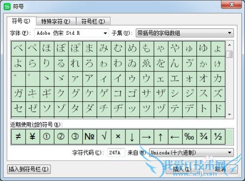Click the WPS green S icon in title bar
Viewport: 245px width, 181px height.
pos(7,7)
